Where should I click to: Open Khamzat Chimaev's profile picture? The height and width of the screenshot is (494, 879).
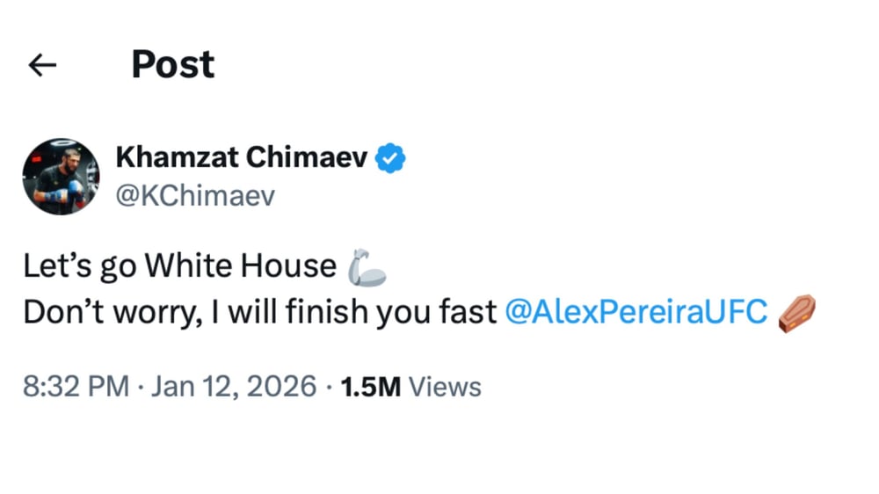61,176
